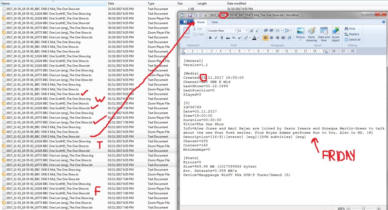Toggle Bold formatting

pyautogui.click(x=210, y=38)
